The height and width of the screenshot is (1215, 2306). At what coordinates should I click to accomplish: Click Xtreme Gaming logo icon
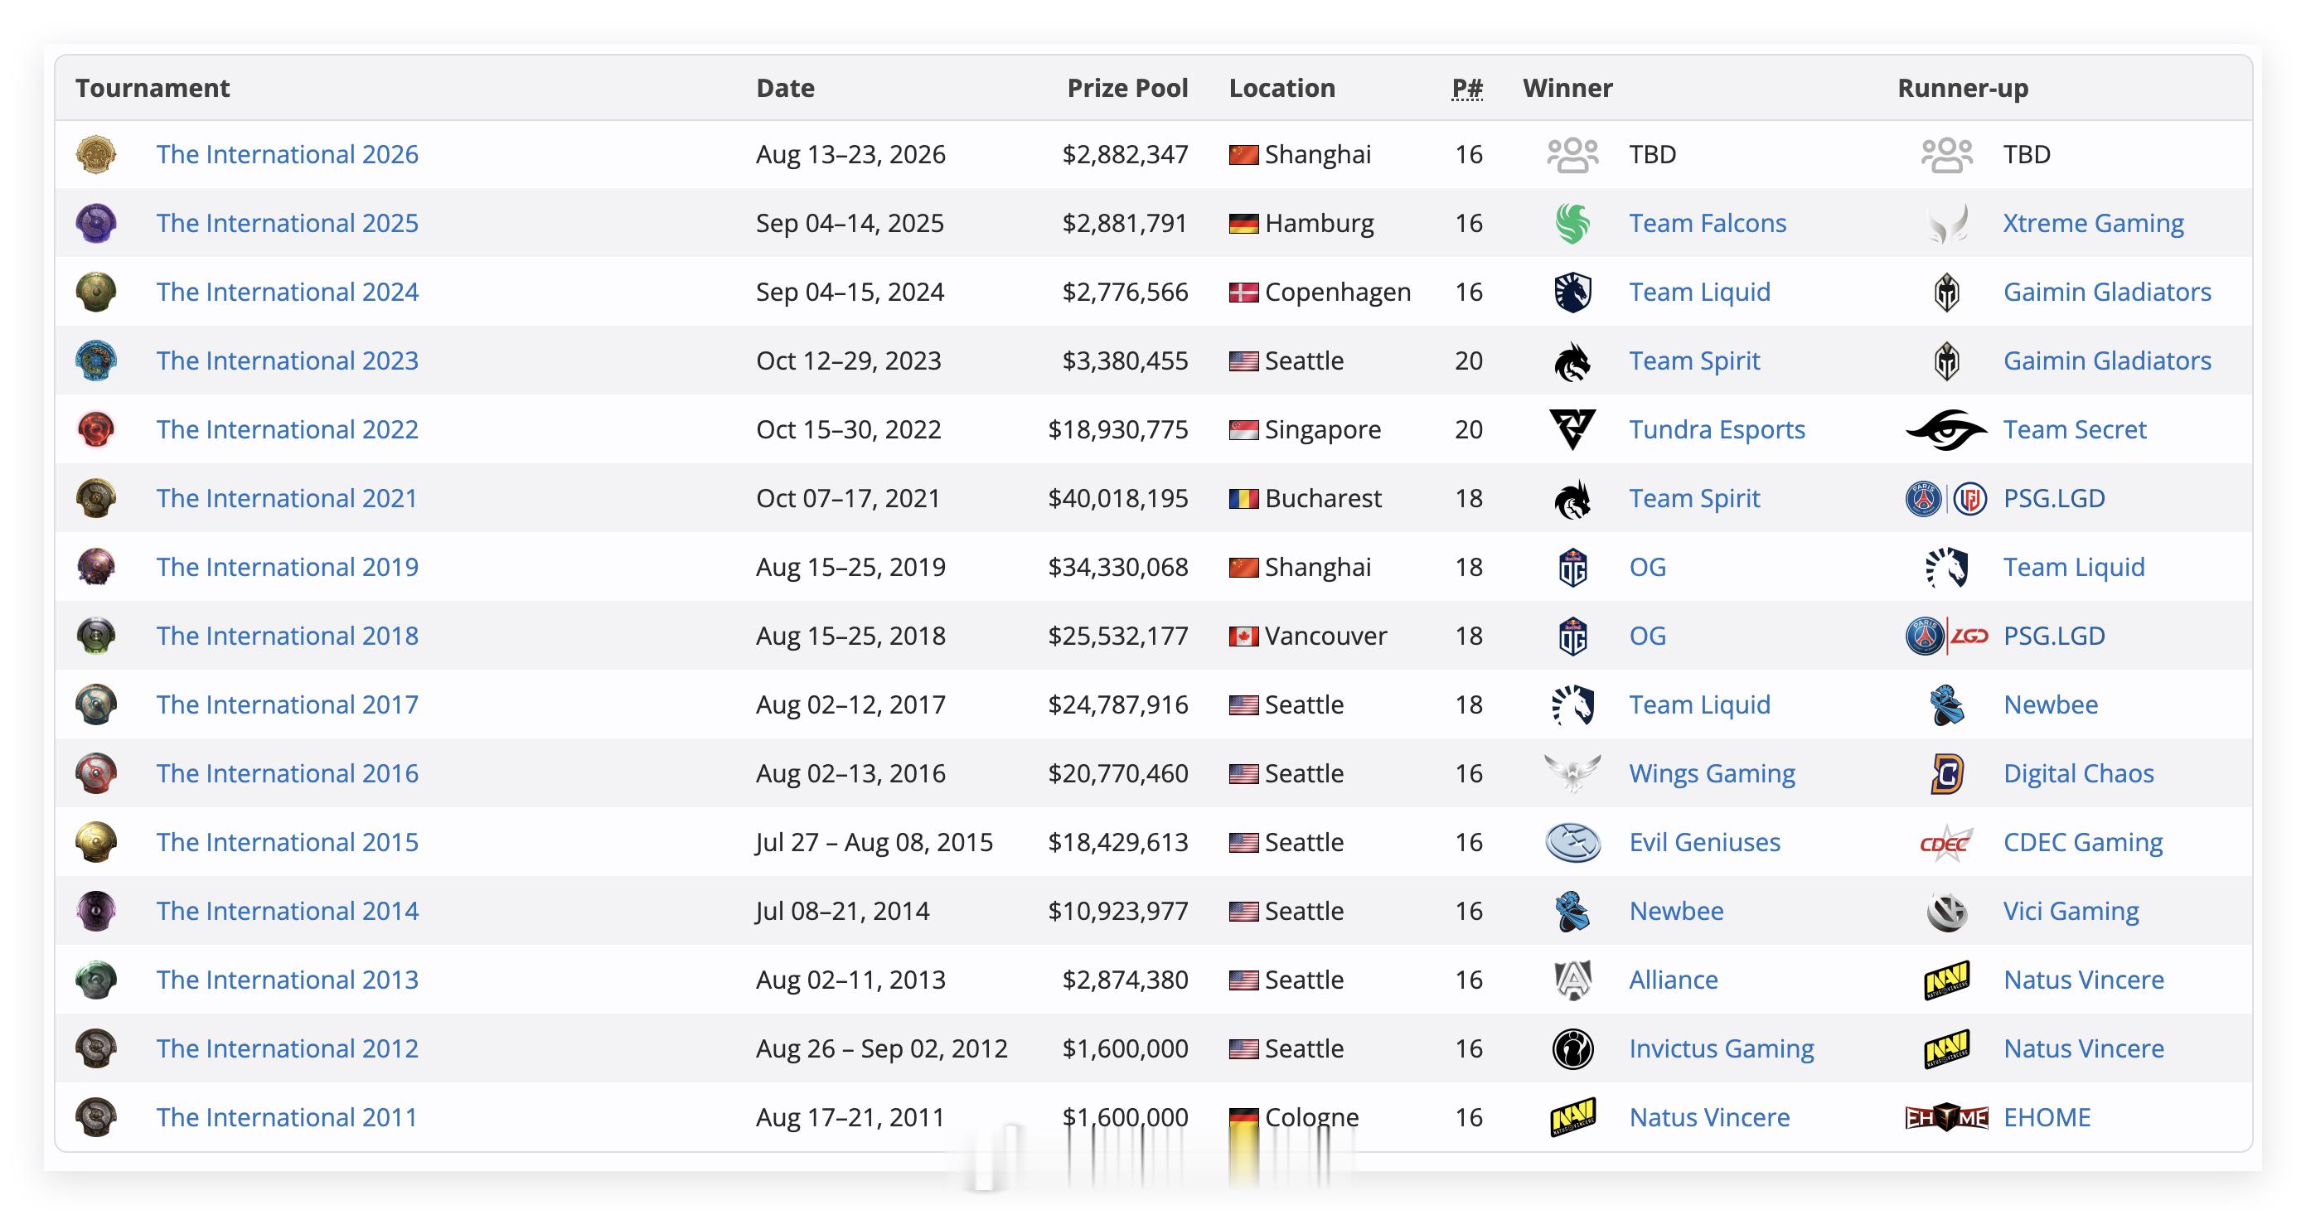[1947, 223]
